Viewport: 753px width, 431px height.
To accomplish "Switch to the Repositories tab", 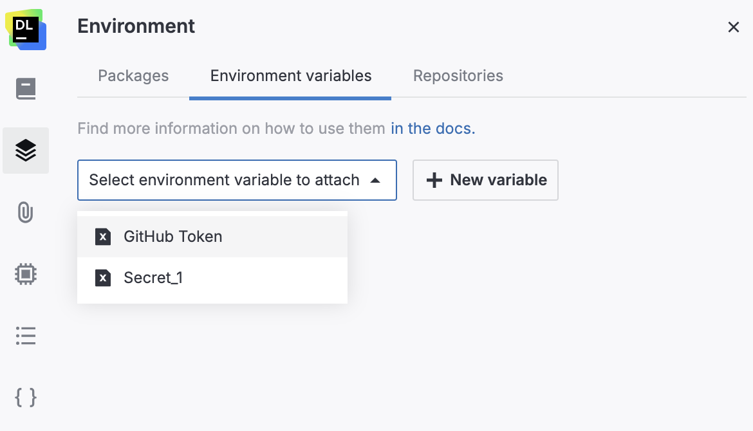I will (x=458, y=75).
